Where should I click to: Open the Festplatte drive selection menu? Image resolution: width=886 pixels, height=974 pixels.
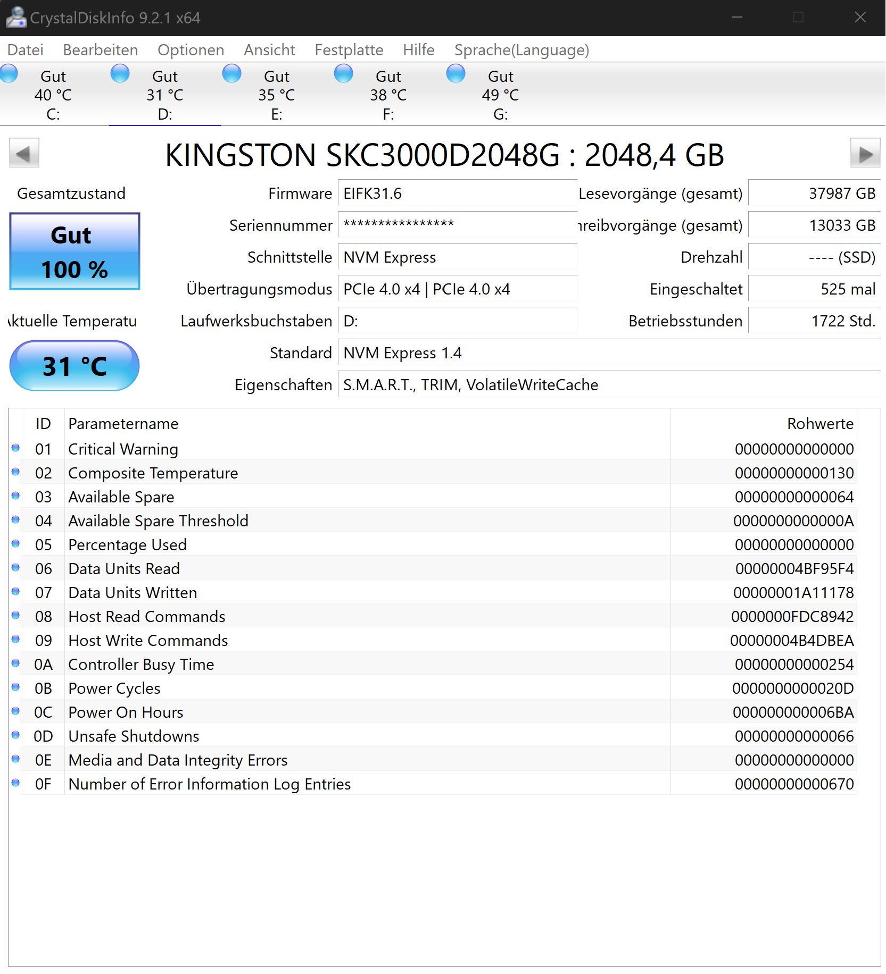point(349,49)
